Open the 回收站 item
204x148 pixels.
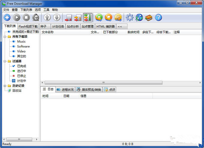[x=17, y=91]
